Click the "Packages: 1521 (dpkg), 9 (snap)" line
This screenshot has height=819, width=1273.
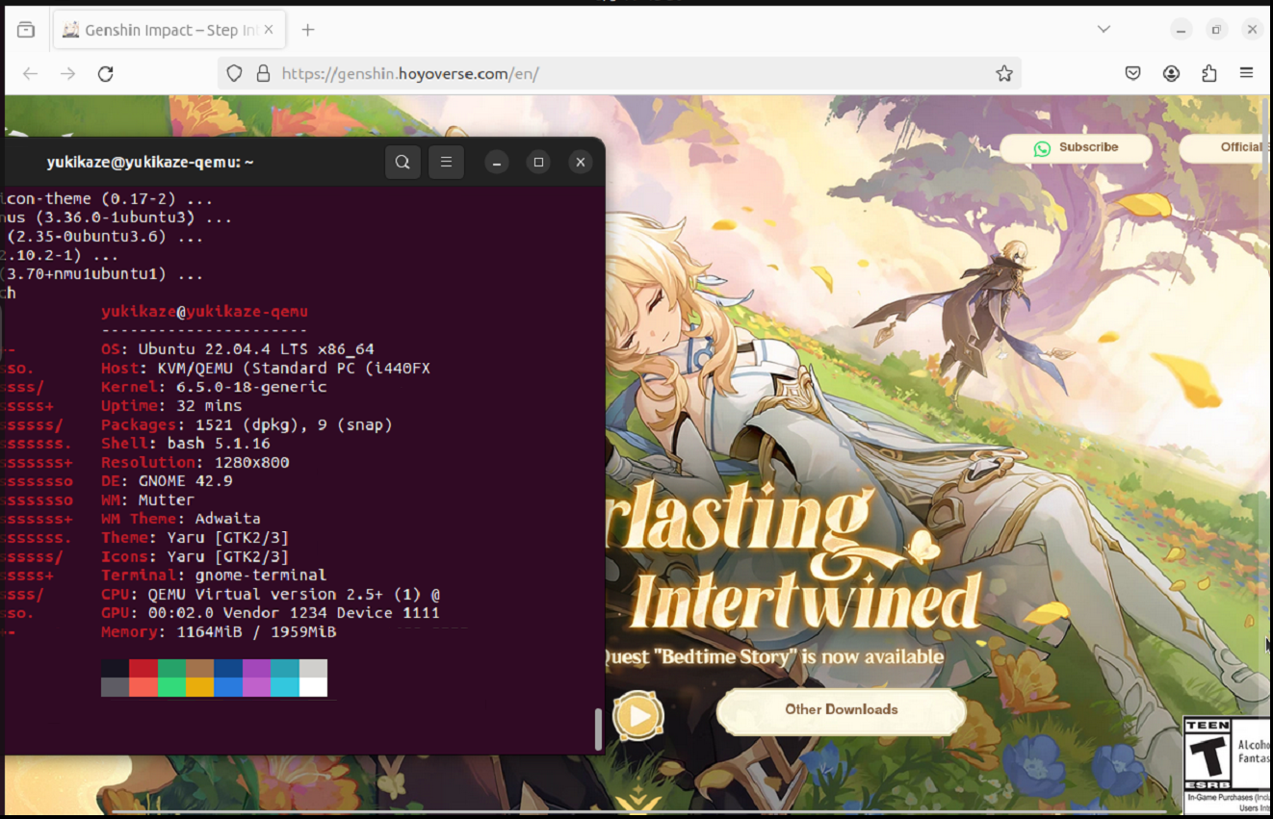tap(247, 424)
